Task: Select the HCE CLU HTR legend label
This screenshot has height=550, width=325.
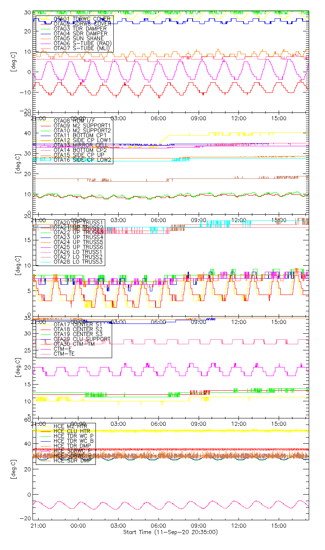Action: pyautogui.click(x=72, y=431)
